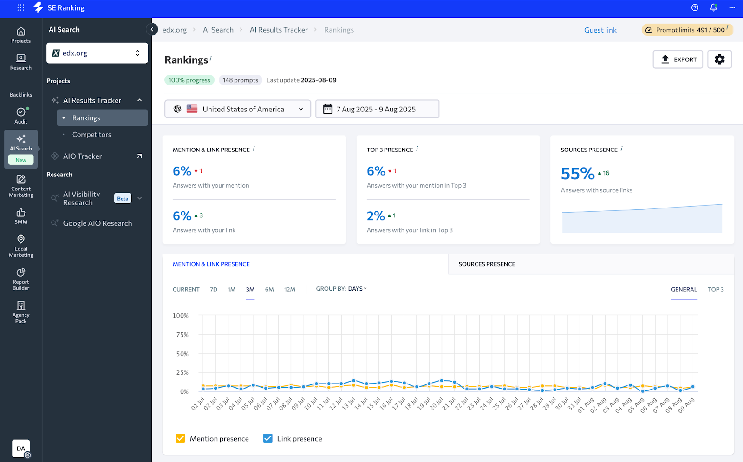Open the United States of America engine dropdown

coord(237,109)
